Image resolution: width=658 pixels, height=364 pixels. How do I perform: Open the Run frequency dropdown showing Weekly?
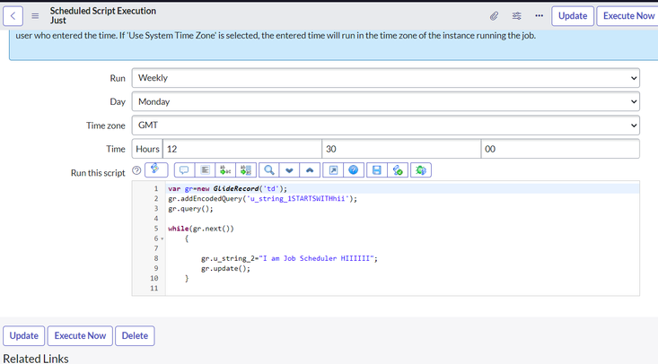point(386,78)
